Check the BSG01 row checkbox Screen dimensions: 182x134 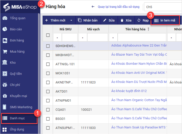click(x=48, y=119)
